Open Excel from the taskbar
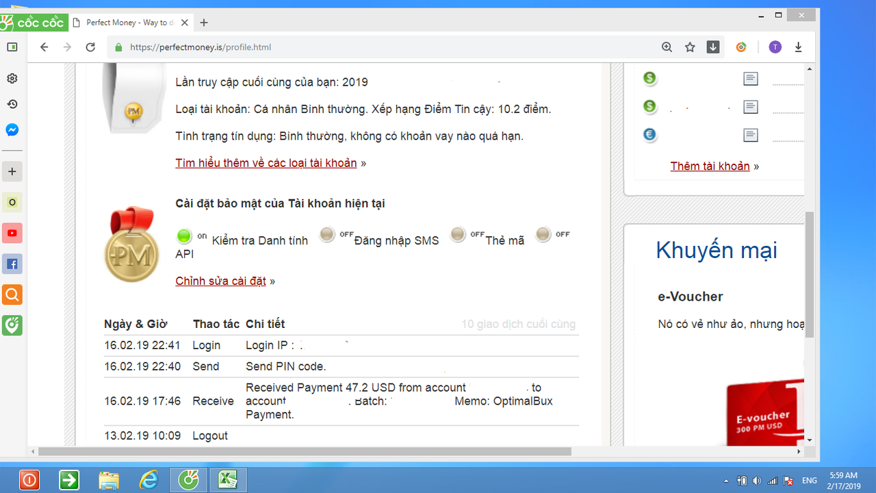Viewport: 876px width, 493px height. [x=227, y=480]
